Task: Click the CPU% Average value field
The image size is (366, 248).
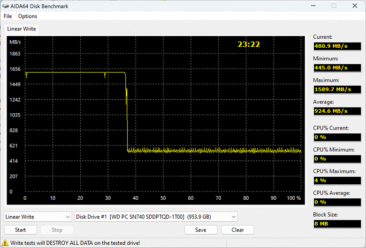Action: point(337,202)
